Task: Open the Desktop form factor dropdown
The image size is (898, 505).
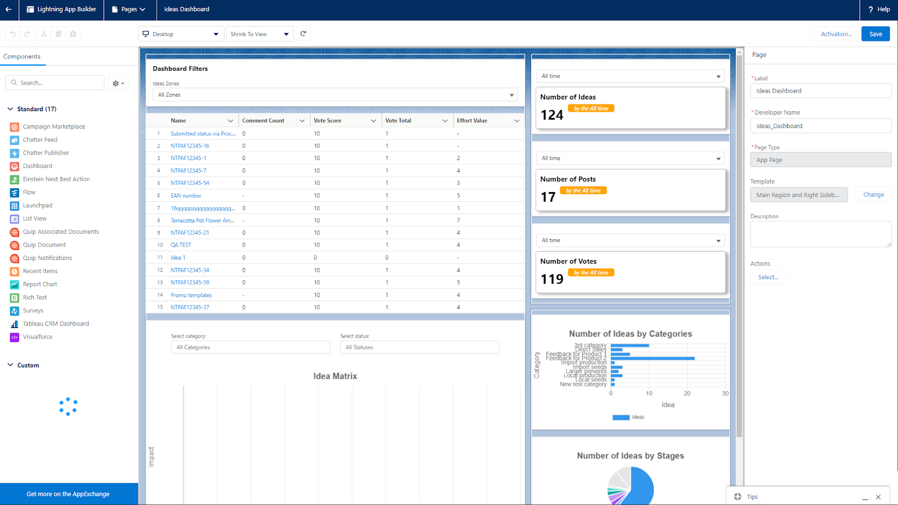Action: [x=181, y=34]
